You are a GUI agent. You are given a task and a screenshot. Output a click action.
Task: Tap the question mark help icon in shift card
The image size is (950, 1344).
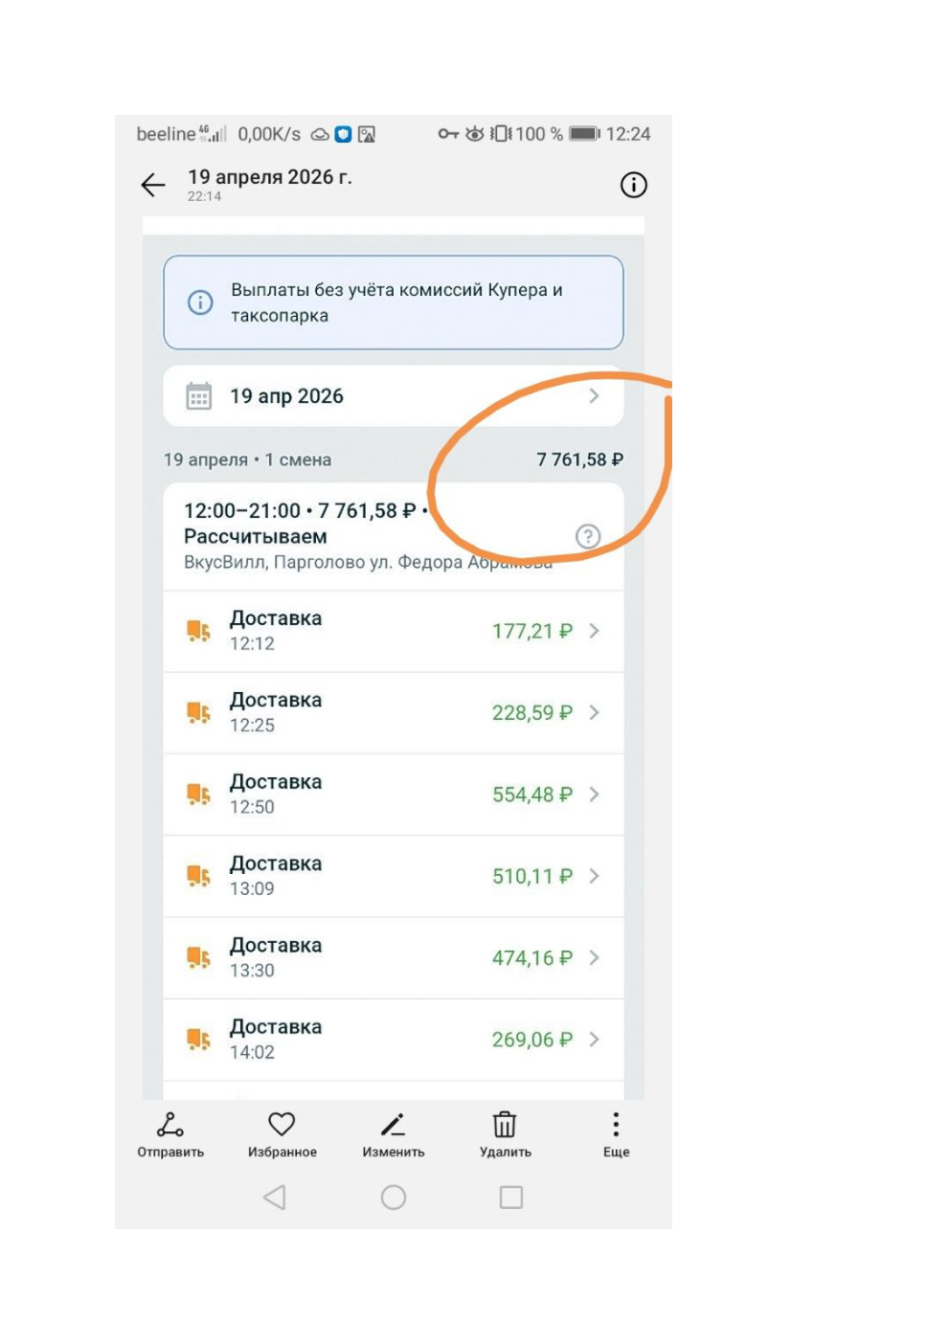pos(588,536)
